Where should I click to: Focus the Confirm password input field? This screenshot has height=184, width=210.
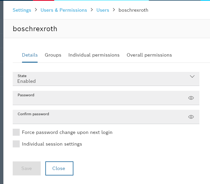[100, 117]
